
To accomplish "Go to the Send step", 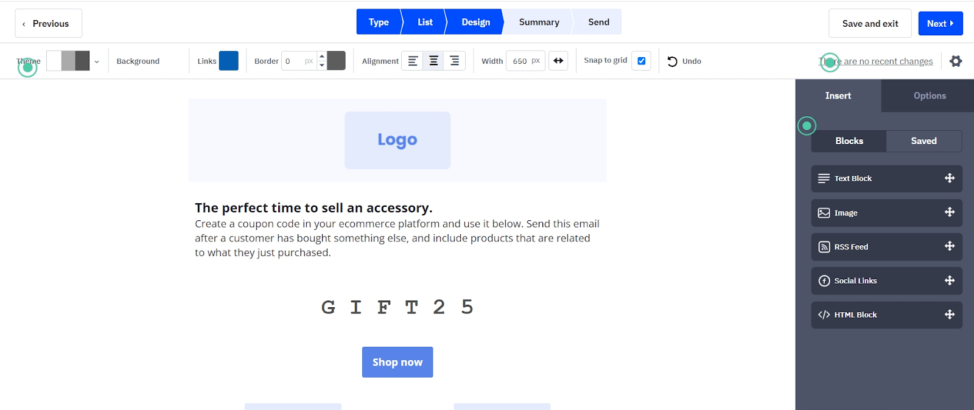I will pos(598,22).
